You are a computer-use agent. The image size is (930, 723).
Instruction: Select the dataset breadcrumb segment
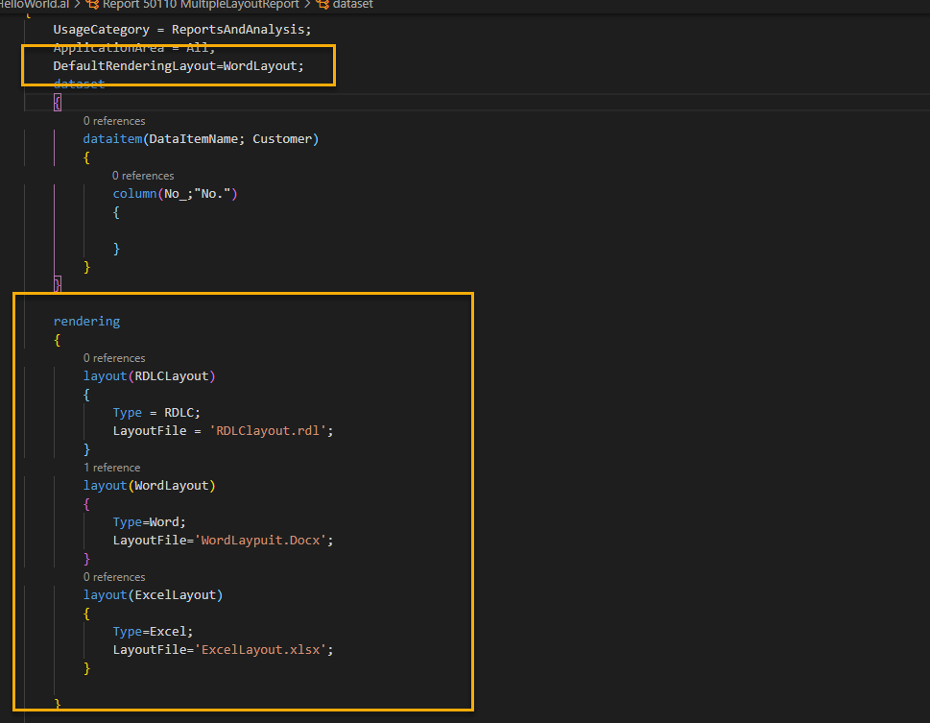click(353, 5)
